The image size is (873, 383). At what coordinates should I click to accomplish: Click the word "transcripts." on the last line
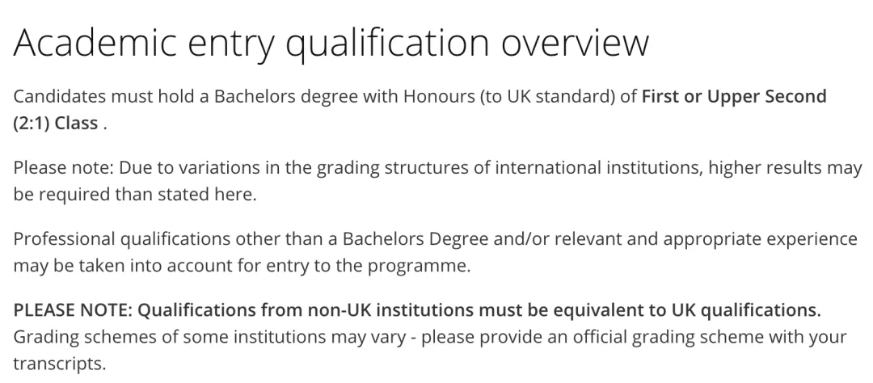click(60, 364)
